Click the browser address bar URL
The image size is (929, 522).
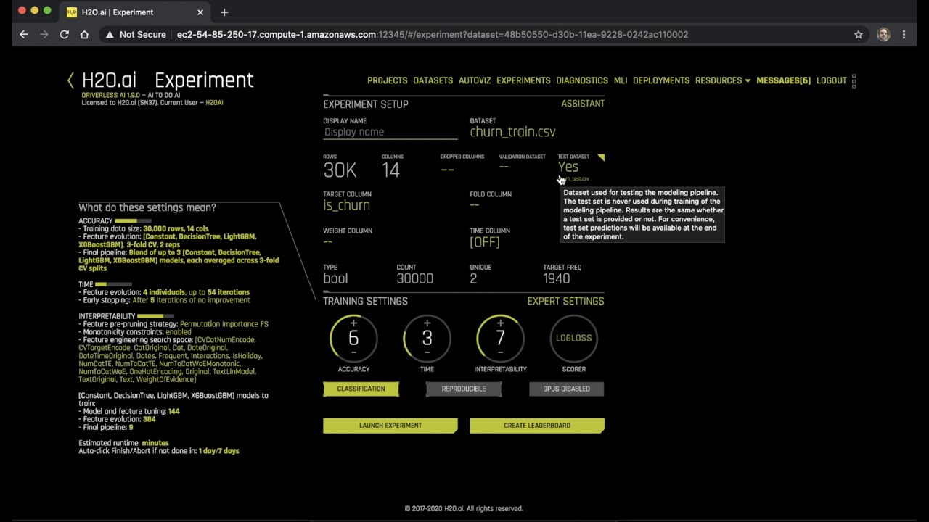(433, 34)
